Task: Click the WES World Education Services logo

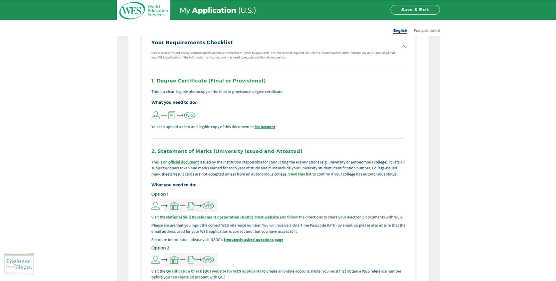Action: (x=144, y=10)
